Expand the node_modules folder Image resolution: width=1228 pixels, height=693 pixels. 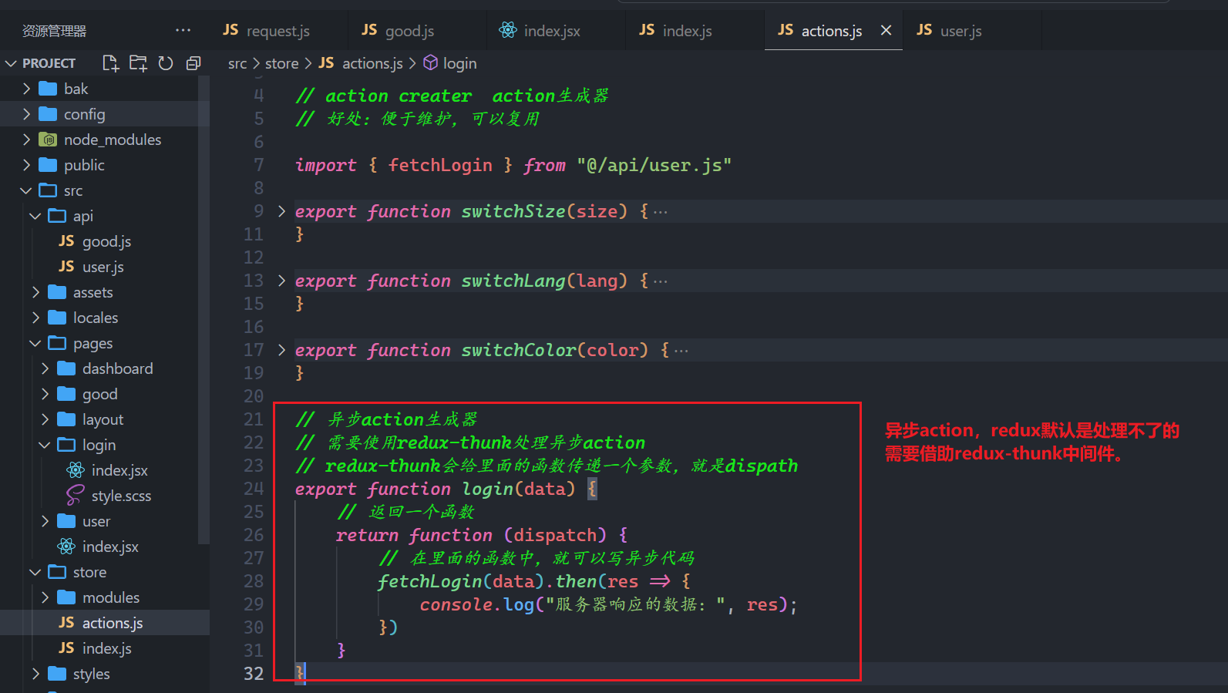tap(105, 140)
